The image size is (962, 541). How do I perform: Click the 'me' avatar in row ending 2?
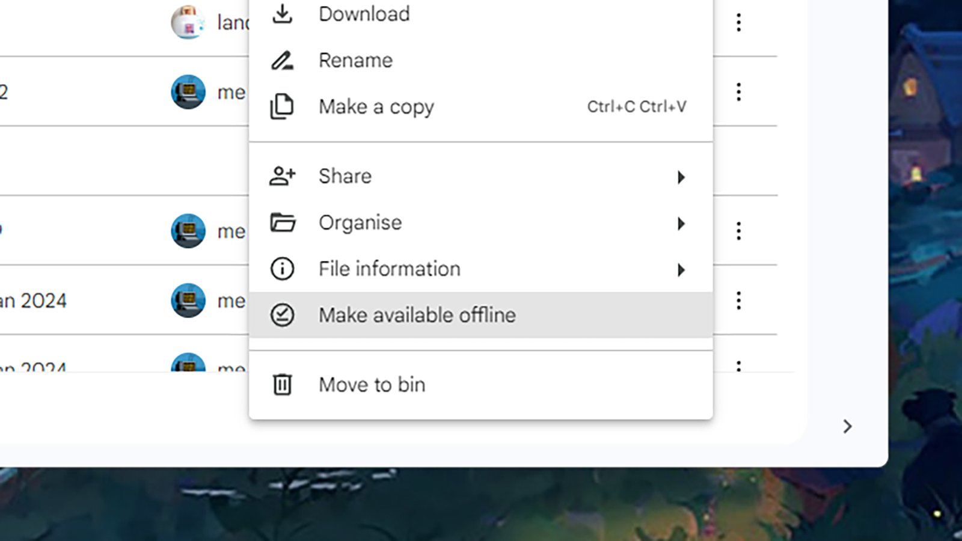[x=188, y=92]
